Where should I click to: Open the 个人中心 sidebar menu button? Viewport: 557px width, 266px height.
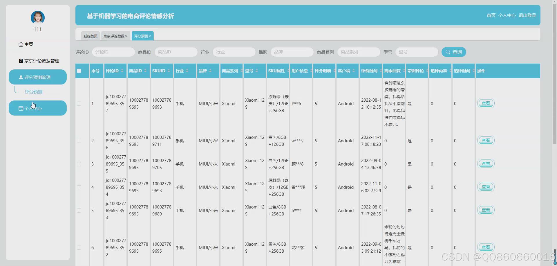[x=38, y=108]
